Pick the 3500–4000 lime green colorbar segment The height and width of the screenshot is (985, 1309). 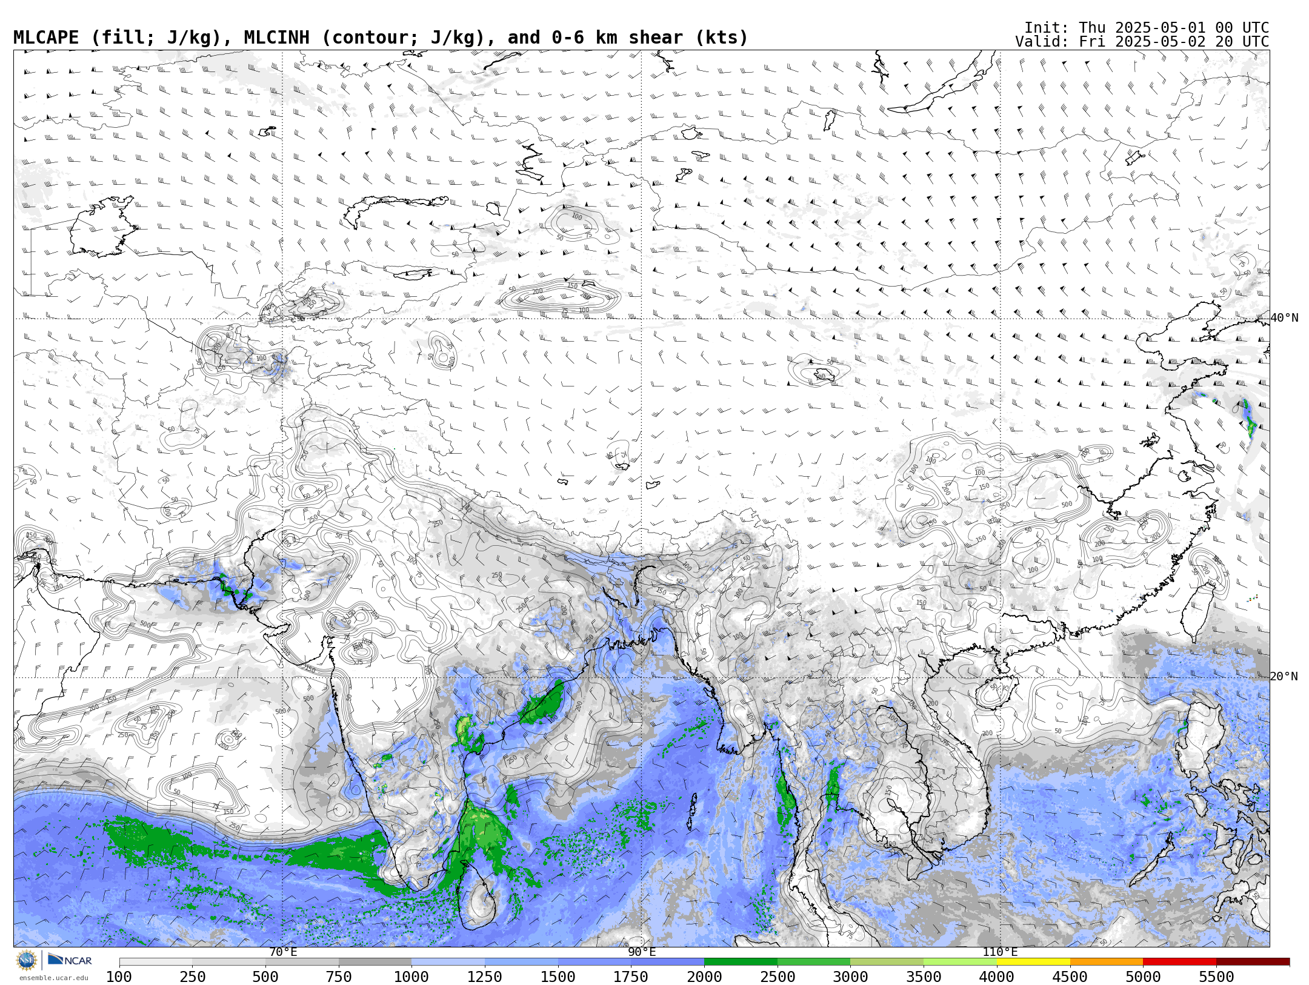pyautogui.click(x=961, y=961)
